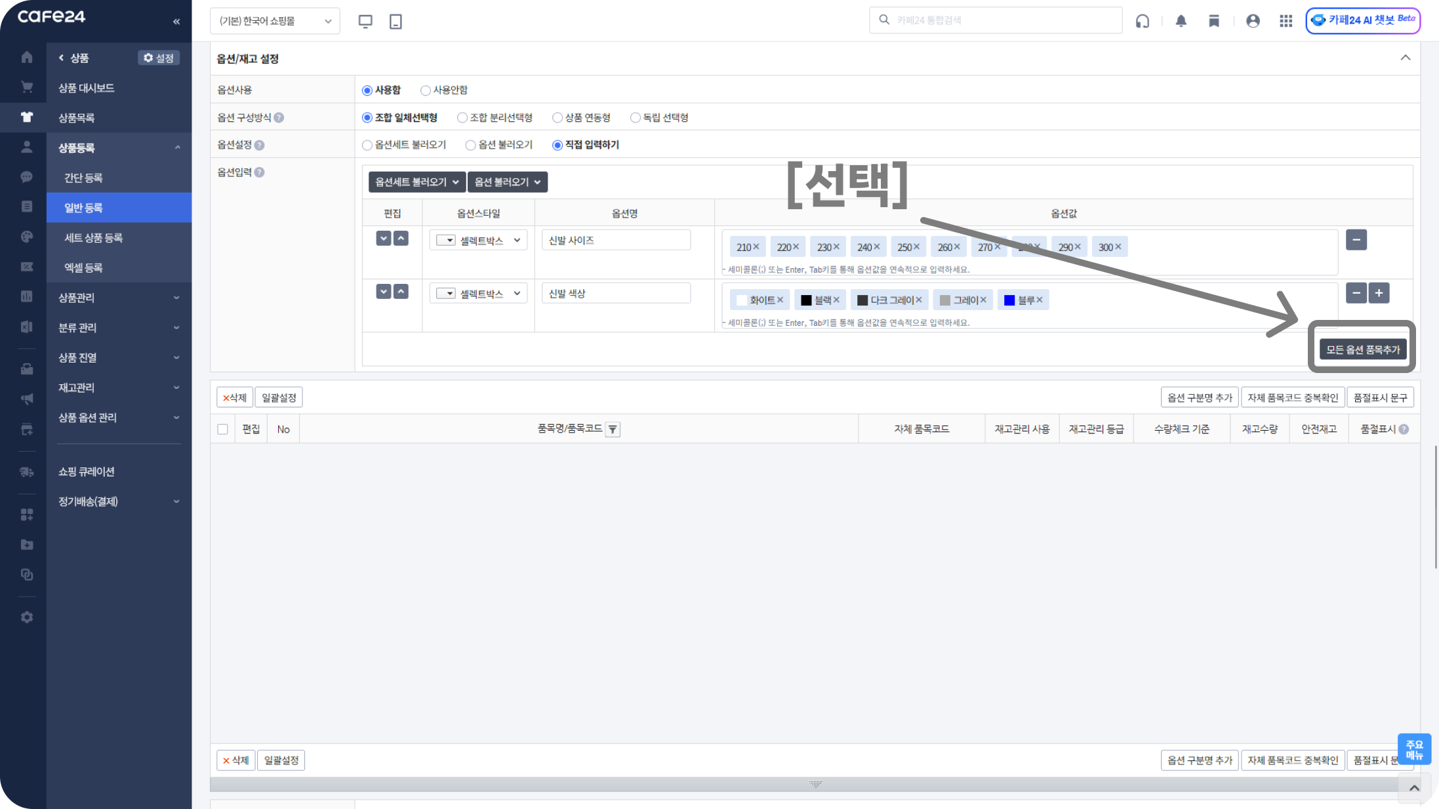Expand the 재고관리 sidebar menu

[x=118, y=387]
